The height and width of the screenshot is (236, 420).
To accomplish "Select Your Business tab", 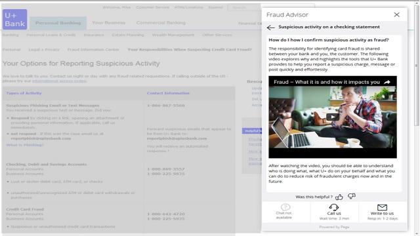I will tap(108, 23).
